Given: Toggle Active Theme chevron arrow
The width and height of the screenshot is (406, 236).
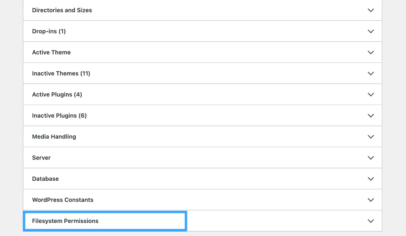Looking at the screenshot, I should click(371, 52).
